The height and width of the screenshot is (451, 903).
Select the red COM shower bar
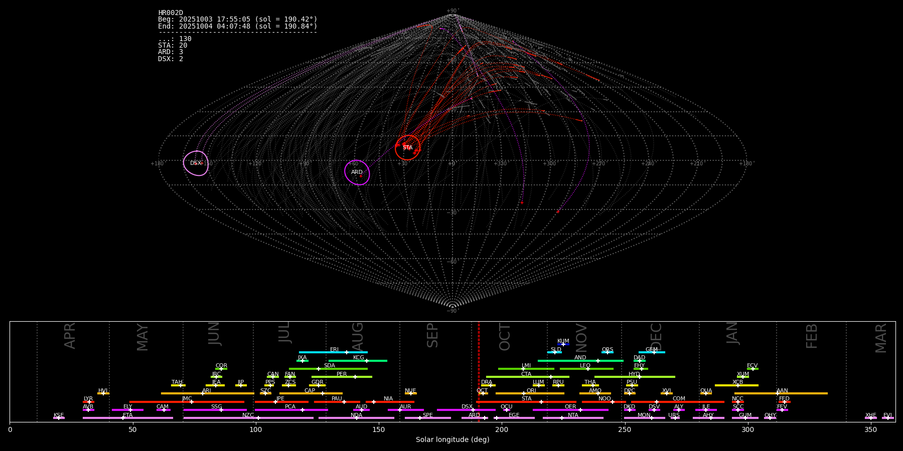click(x=679, y=402)
